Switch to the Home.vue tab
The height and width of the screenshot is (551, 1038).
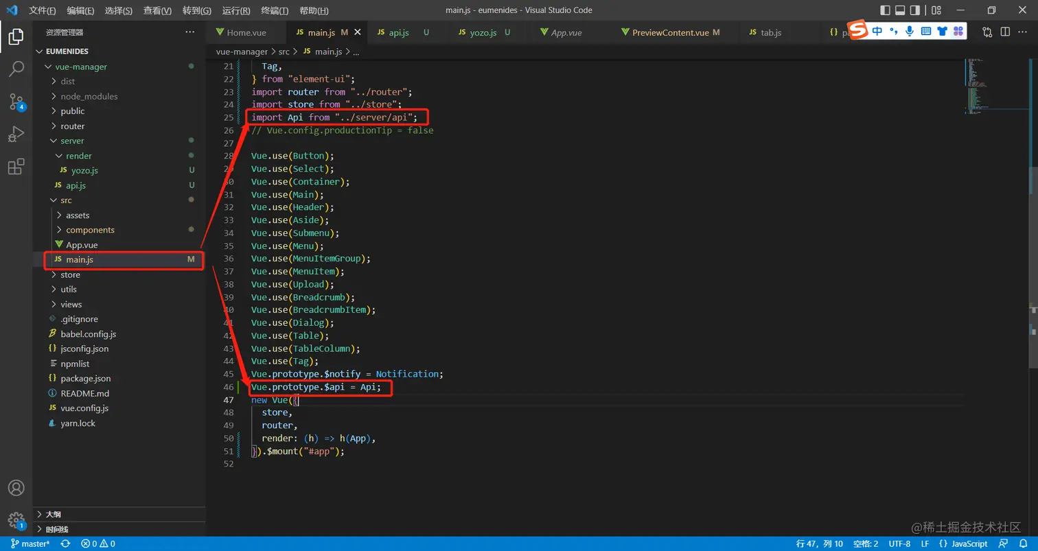coord(246,32)
